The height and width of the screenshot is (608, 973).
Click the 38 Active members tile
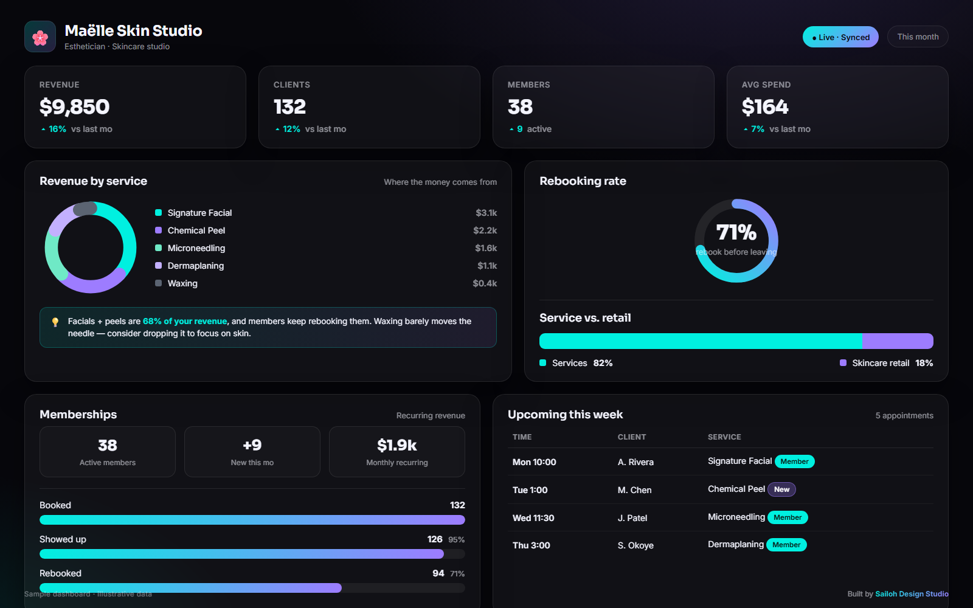coord(108,452)
